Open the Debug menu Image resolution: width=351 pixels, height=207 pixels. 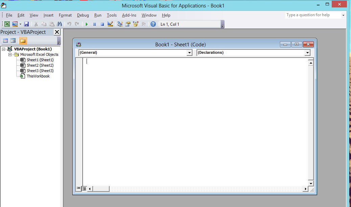(x=83, y=15)
